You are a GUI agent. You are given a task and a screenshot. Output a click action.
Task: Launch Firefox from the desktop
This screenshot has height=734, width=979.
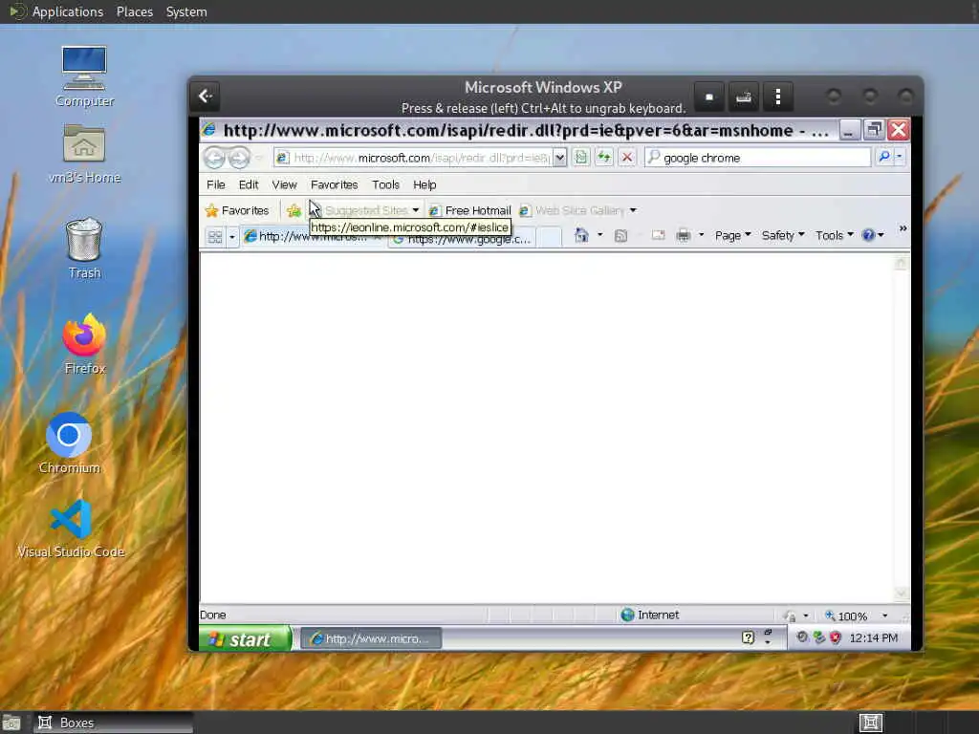pyautogui.click(x=84, y=343)
